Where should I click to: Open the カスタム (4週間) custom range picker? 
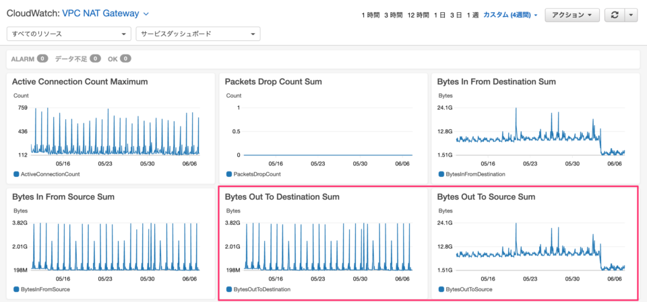pos(510,15)
